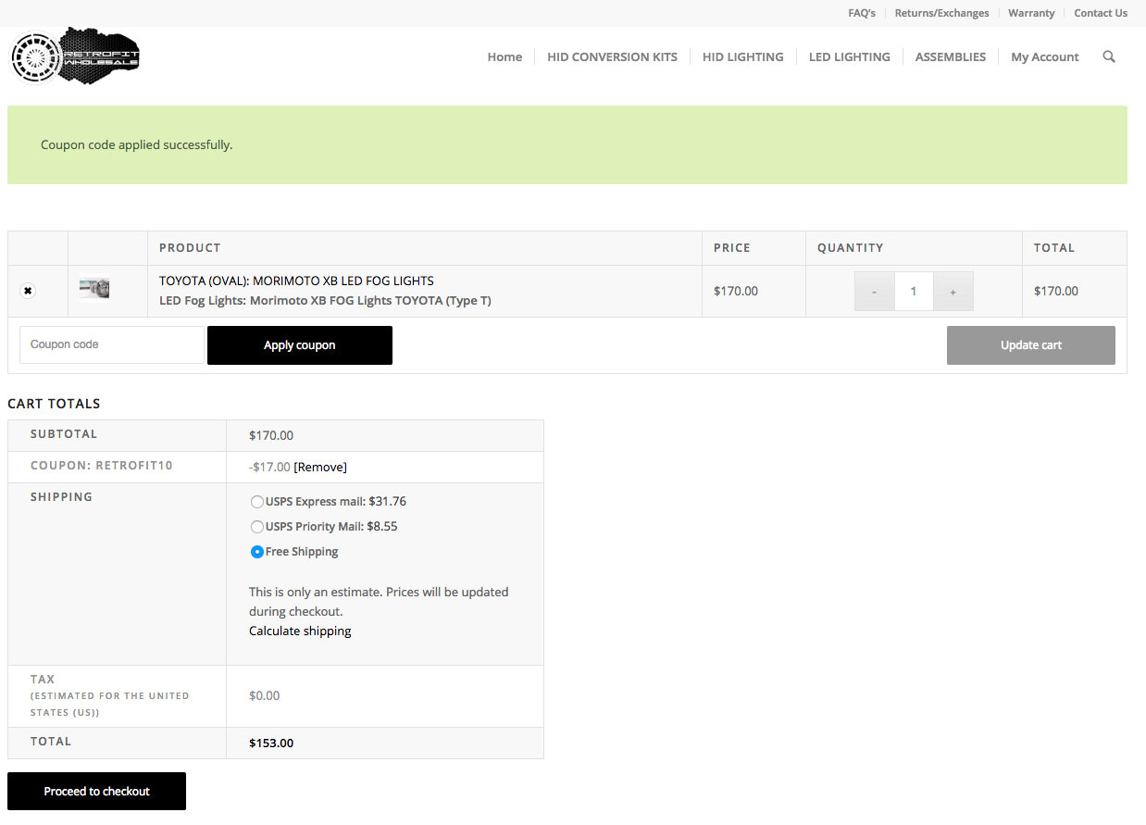This screenshot has width=1146, height=825.
Task: Open HID CONVERSION KITS menu
Action: 612,56
